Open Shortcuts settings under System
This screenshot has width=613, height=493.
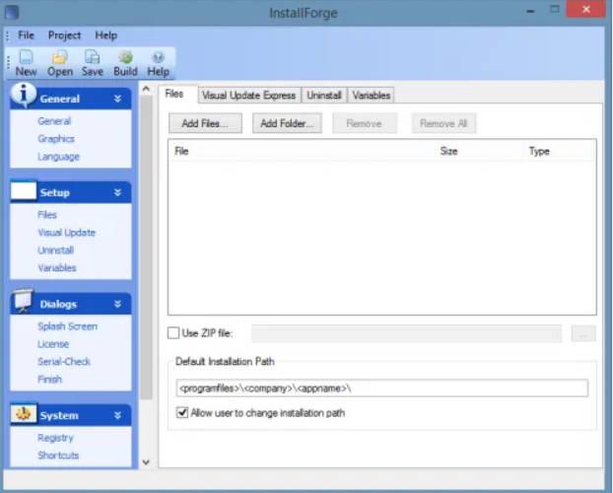point(58,456)
